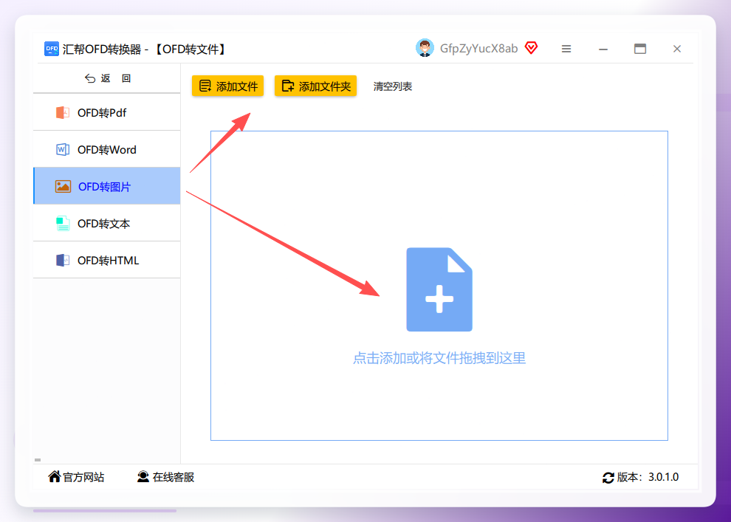
Task: Go back using the 返回 button
Action: coord(107,78)
